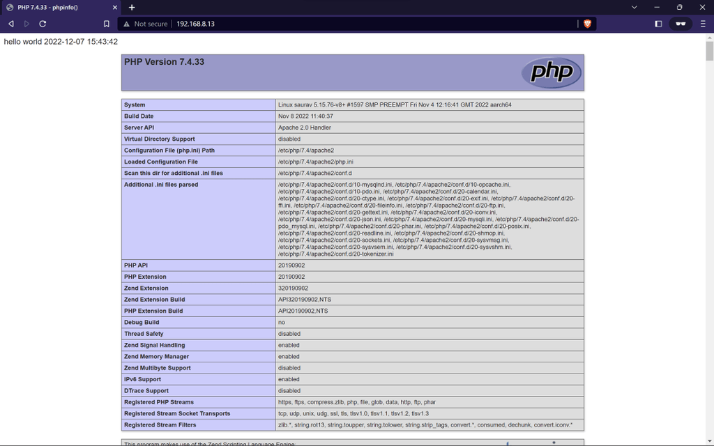
Task: Open the Brave private glasses icon
Action: click(681, 24)
